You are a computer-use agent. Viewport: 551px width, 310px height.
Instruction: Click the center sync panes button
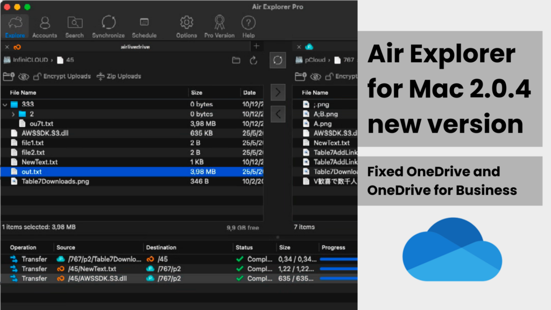point(278,60)
